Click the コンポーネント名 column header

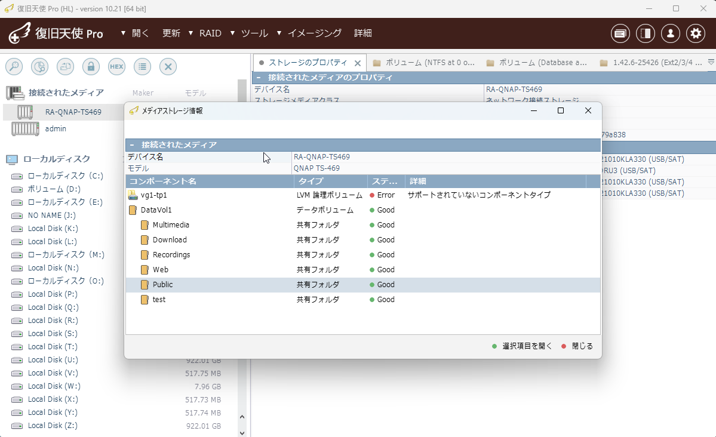(x=210, y=181)
